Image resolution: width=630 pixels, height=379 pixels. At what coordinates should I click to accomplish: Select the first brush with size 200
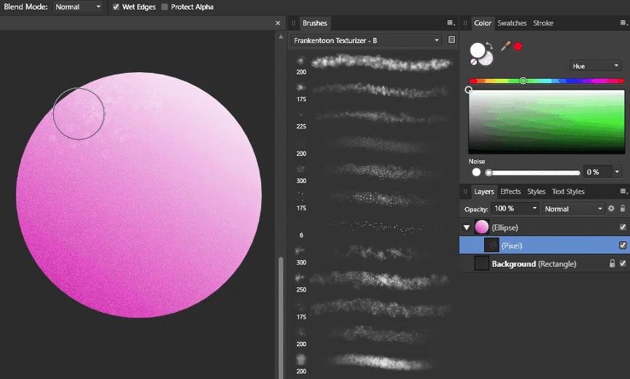pos(373,63)
